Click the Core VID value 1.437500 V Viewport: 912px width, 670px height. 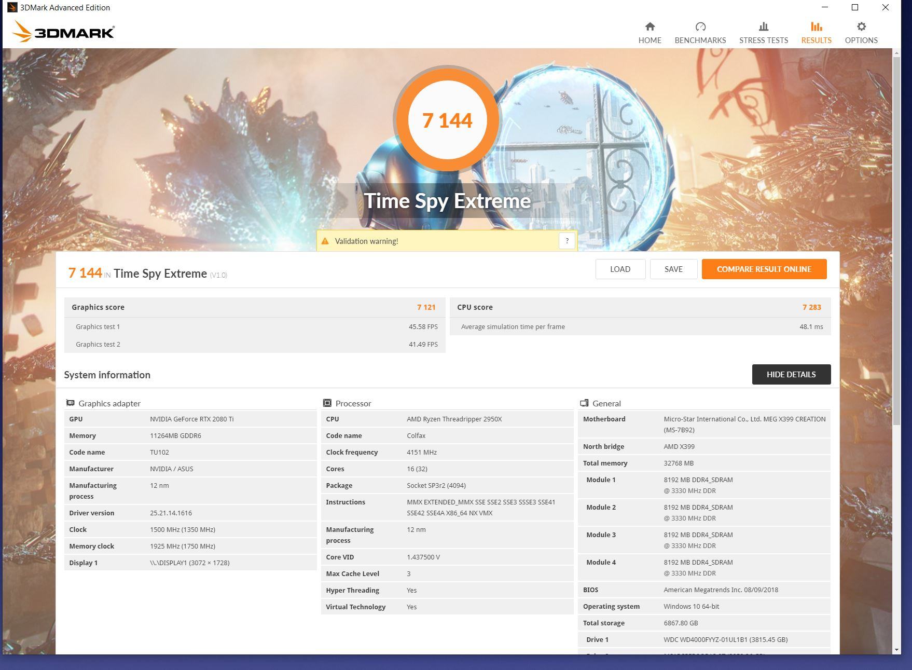click(x=423, y=557)
